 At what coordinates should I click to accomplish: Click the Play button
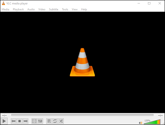4,121
